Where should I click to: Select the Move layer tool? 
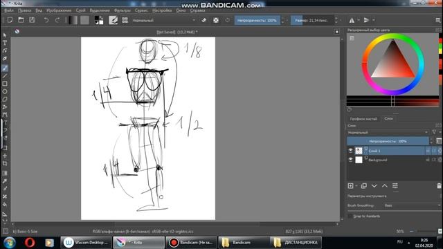[x=5, y=156]
